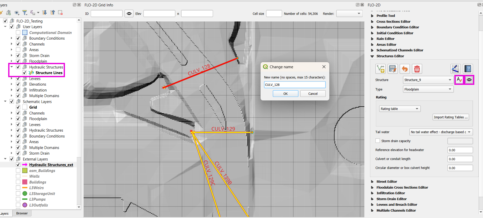Click the schematize structures grid icon
Viewport: 483px width, 218px height.
point(455,69)
